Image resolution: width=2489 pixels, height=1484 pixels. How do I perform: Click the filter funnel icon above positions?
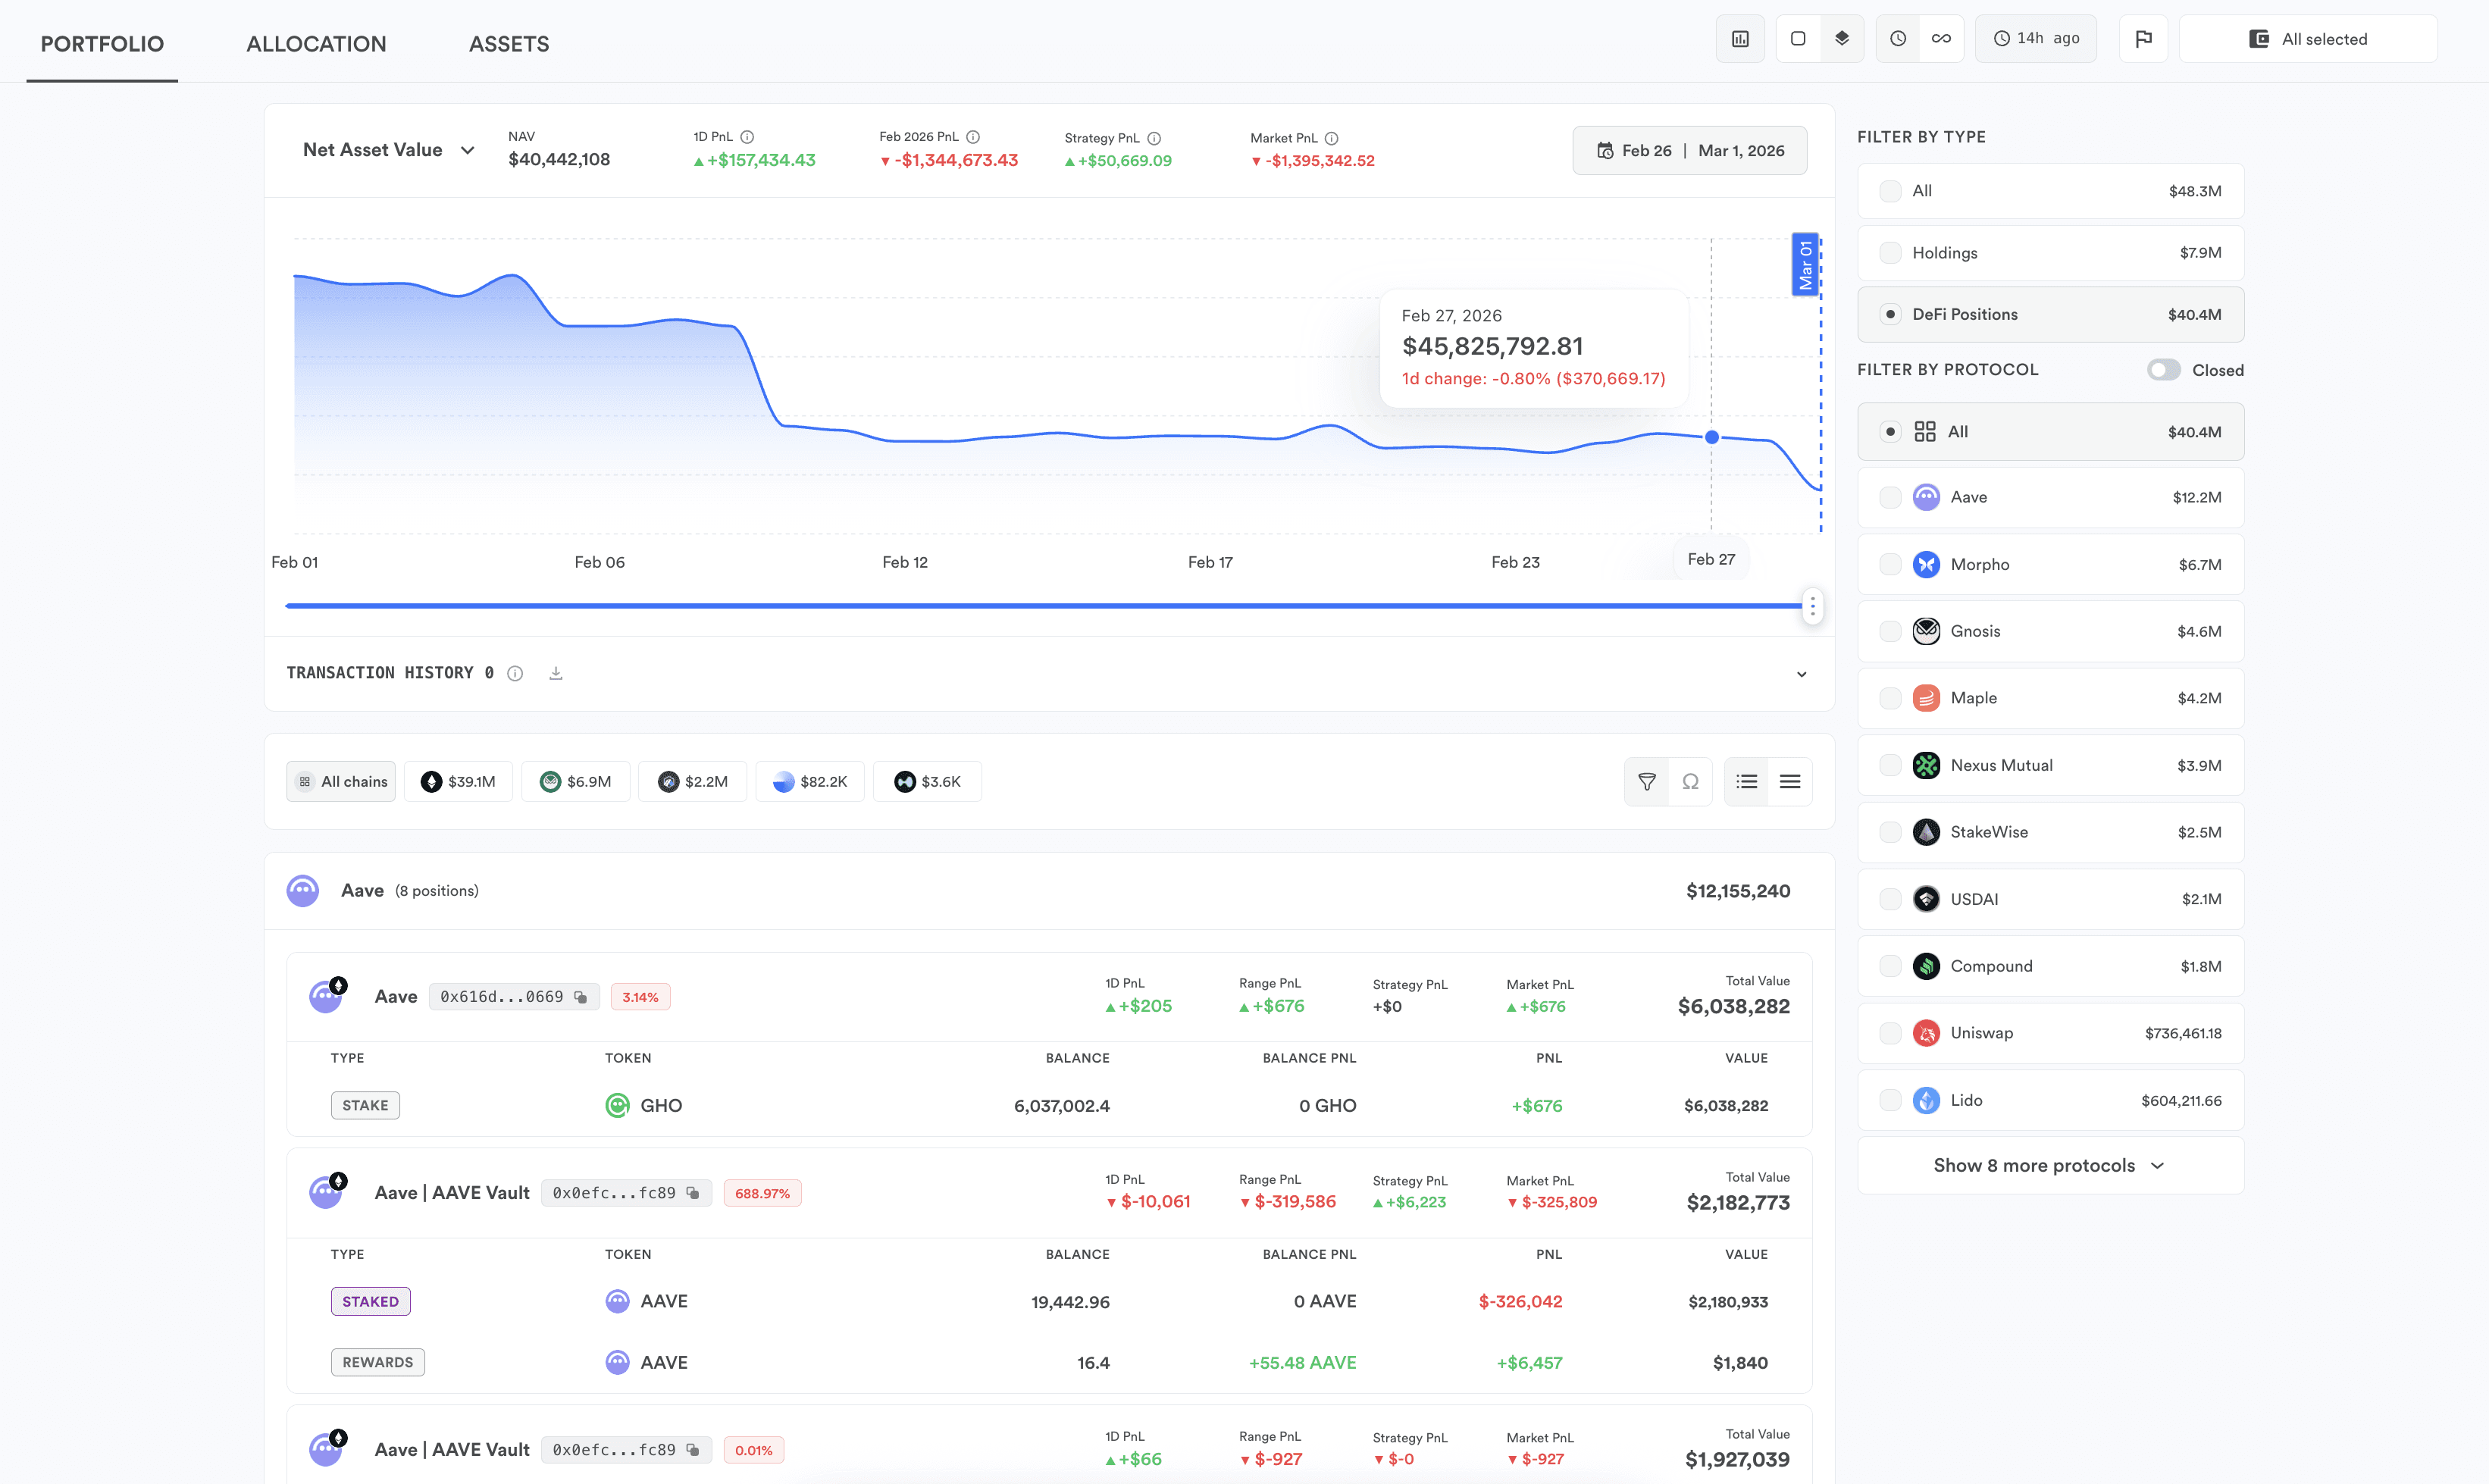point(1646,782)
